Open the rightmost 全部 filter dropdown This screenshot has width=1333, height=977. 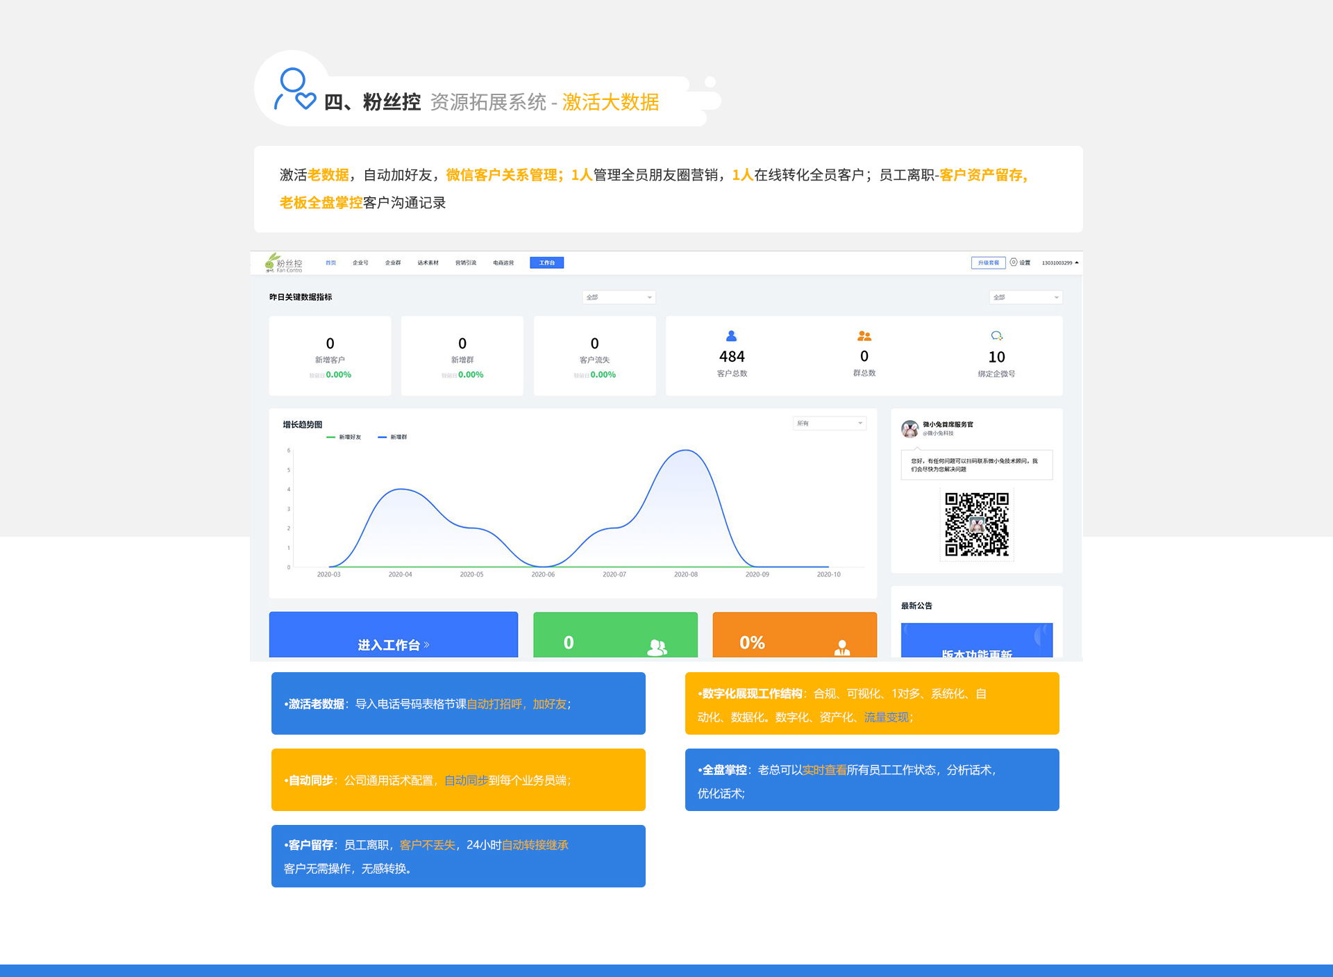tap(1025, 297)
